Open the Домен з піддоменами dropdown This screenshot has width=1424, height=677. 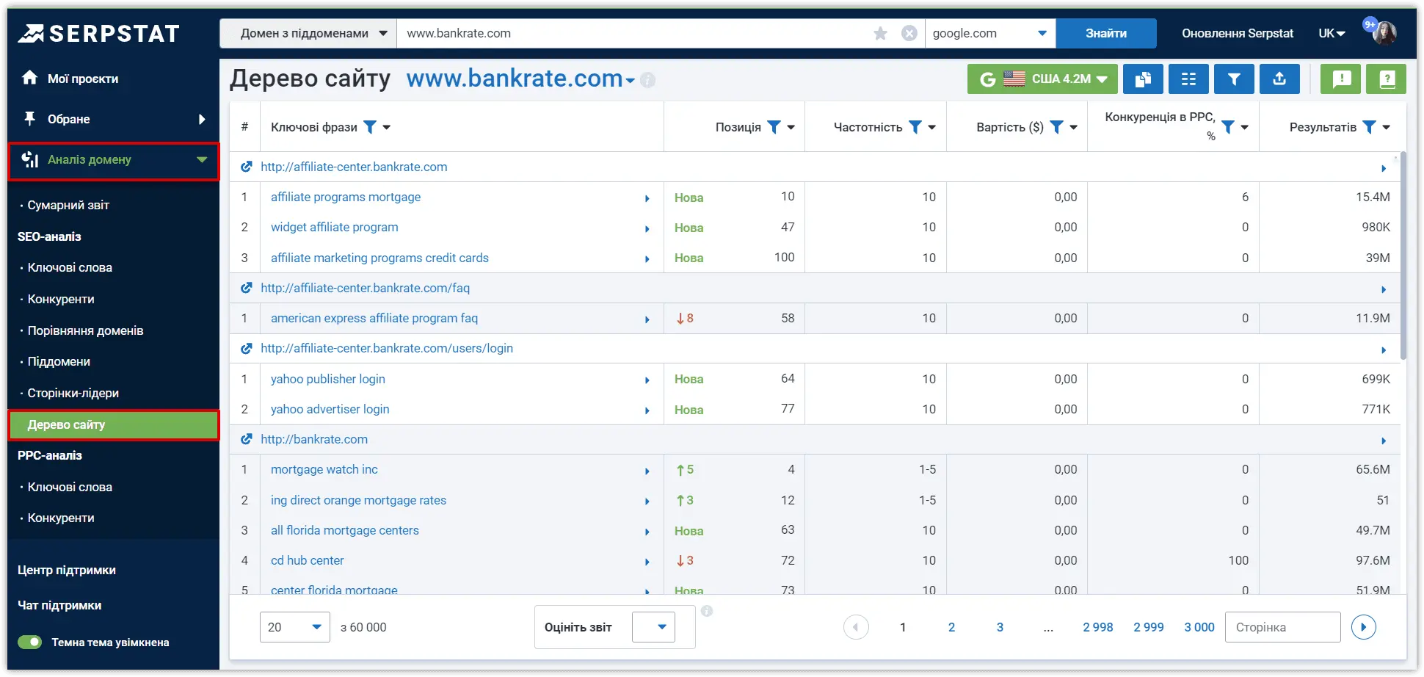coord(308,33)
